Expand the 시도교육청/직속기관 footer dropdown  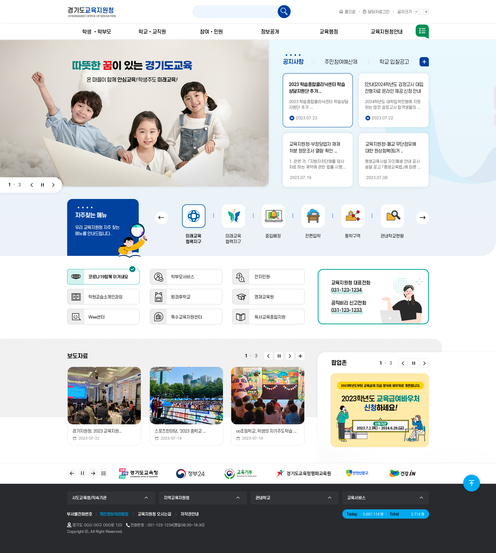click(x=111, y=498)
